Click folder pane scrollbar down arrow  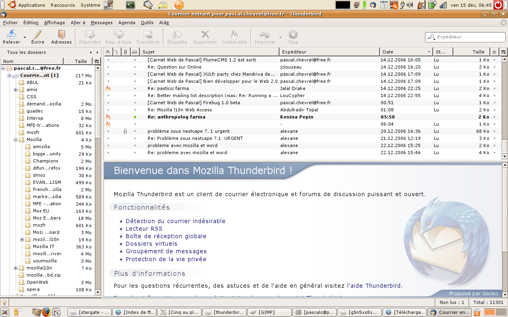[98, 292]
